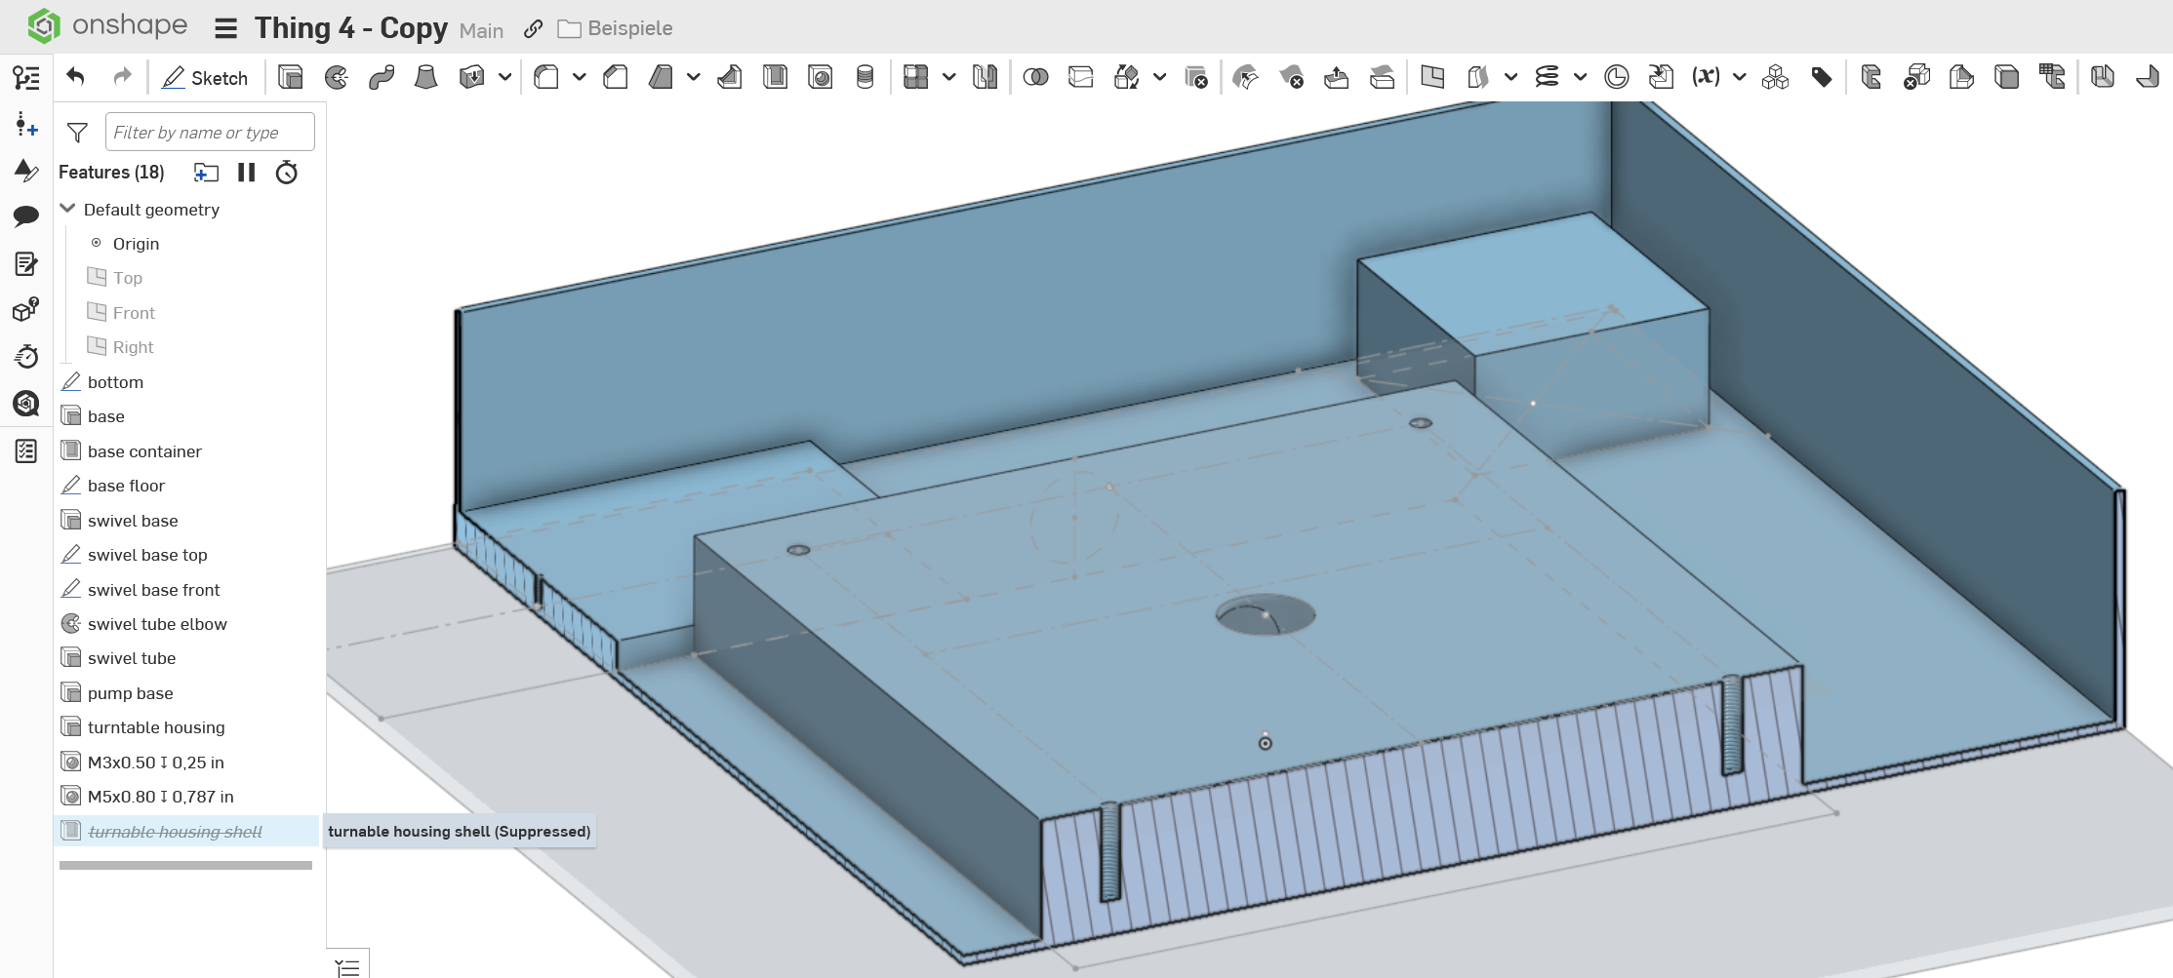
Task: Select the Chamfer tool
Action: coord(615,77)
